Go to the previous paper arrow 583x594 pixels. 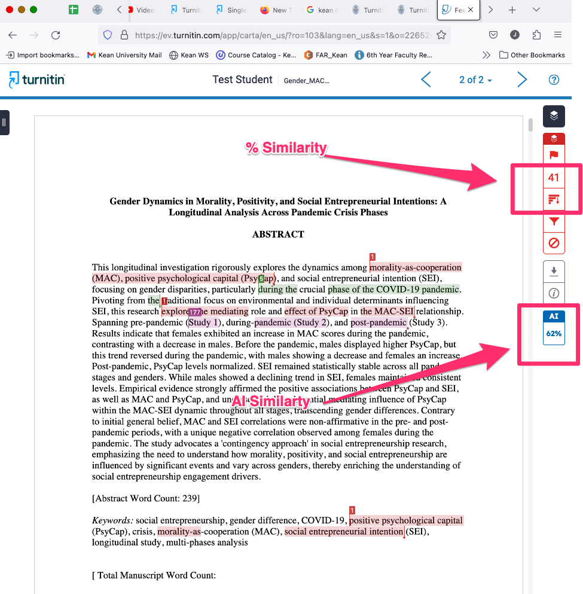coord(426,80)
